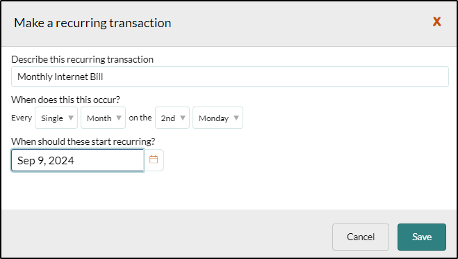Open the Single frequency dropdown
Image resolution: width=458 pixels, height=259 pixels.
point(56,118)
